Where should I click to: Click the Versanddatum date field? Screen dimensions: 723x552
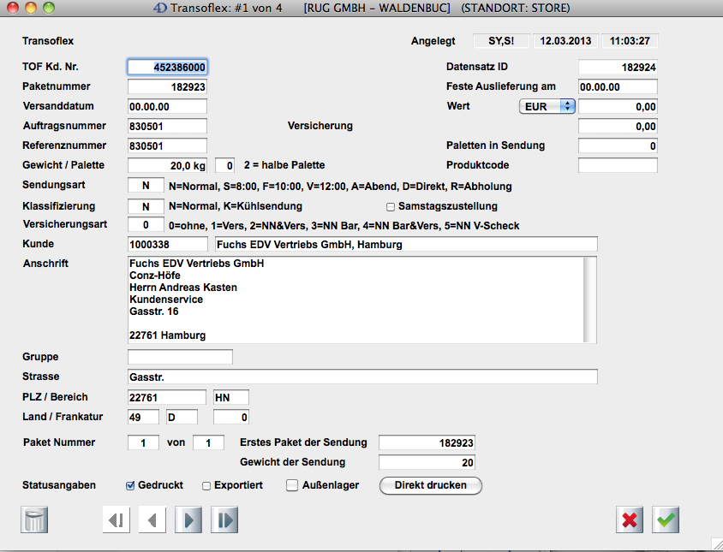(168, 106)
